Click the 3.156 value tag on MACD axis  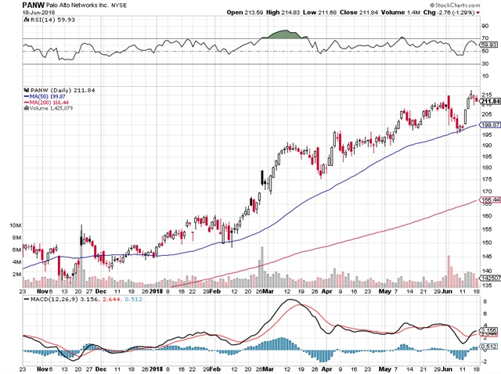[x=488, y=330]
